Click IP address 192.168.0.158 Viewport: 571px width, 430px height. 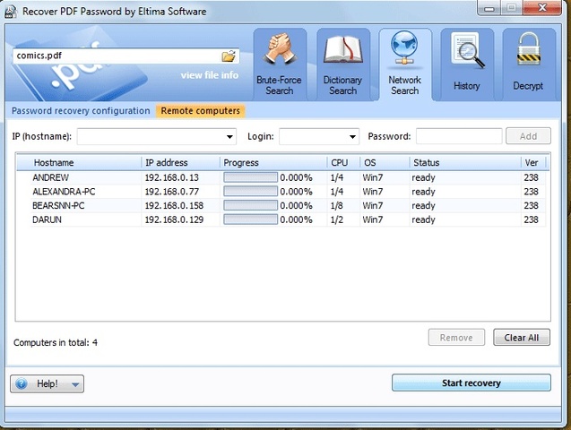point(174,205)
